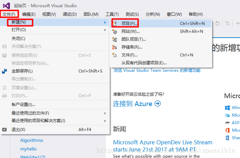
Task: Open the 调试(D) menu
Action: coord(70,14)
